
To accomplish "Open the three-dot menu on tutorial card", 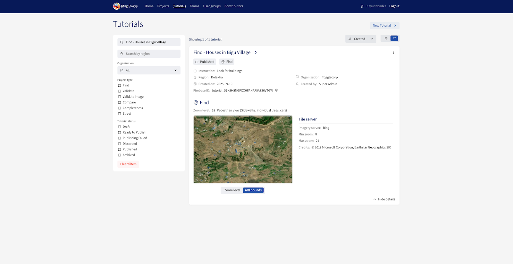I will point(393,52).
